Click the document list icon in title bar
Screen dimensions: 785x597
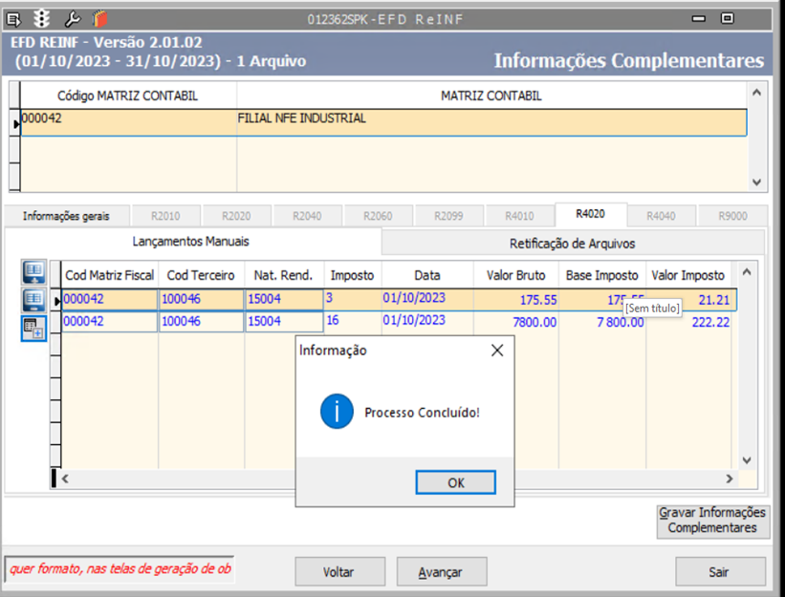pos(13,19)
